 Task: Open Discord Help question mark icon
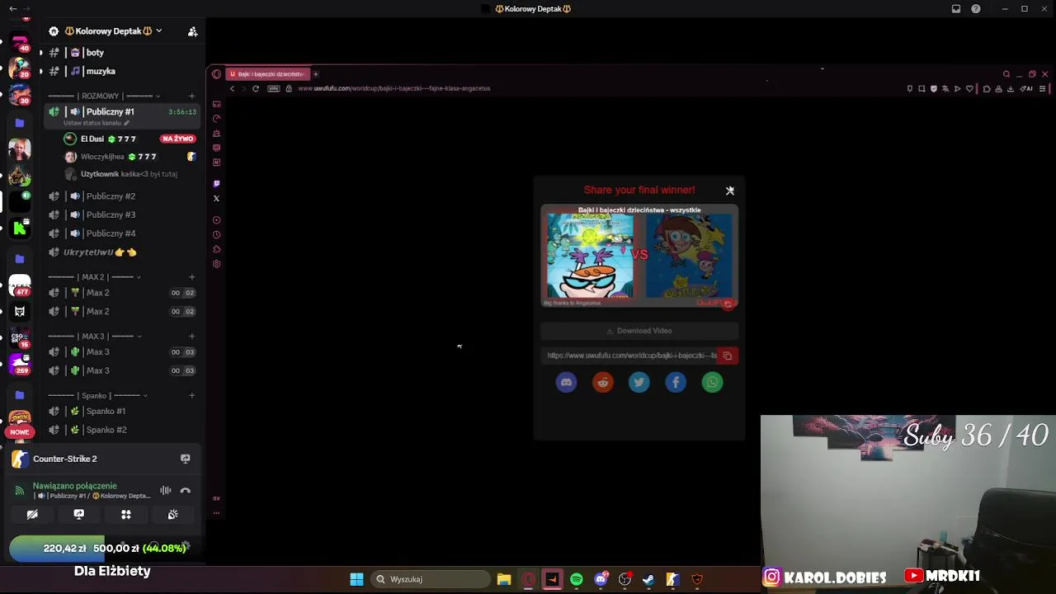[x=976, y=9]
